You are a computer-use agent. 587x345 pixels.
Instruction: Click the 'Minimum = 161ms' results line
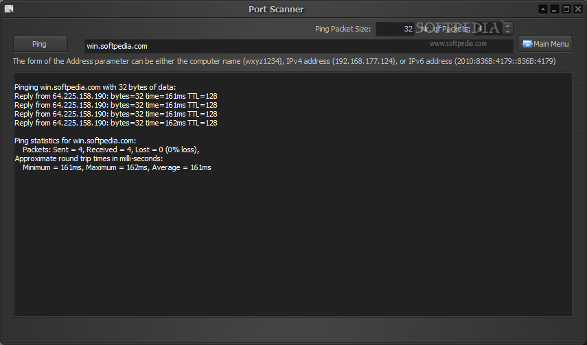point(117,167)
